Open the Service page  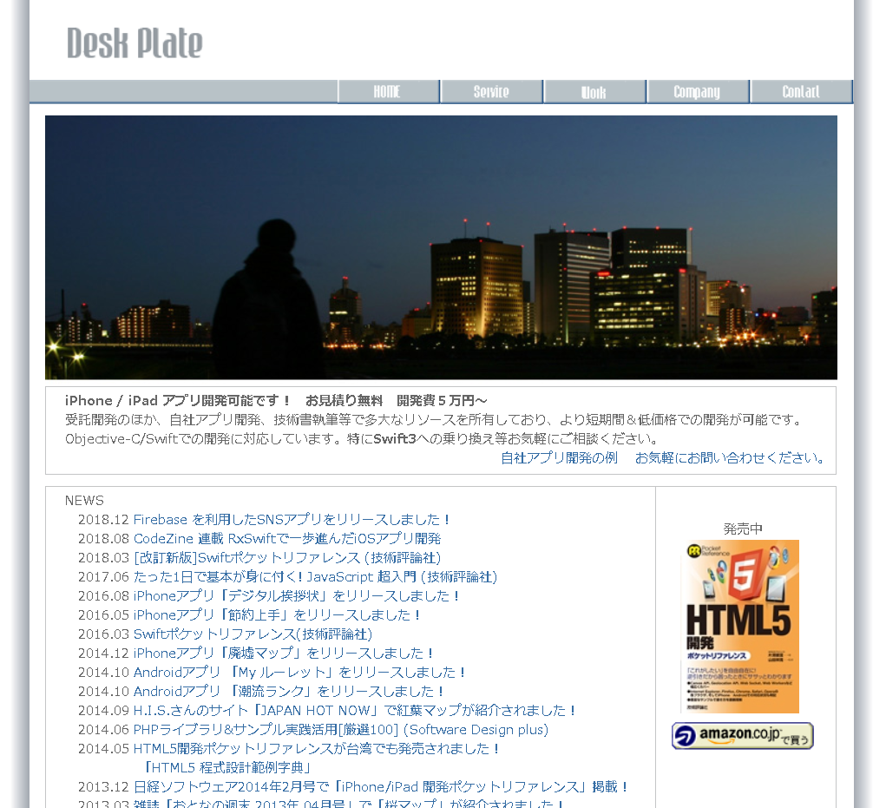pos(491,91)
